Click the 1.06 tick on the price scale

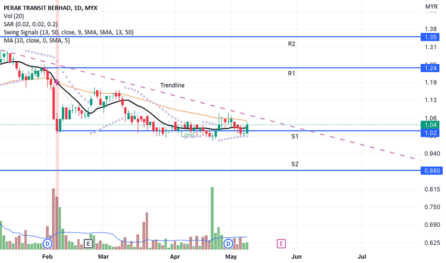point(430,118)
